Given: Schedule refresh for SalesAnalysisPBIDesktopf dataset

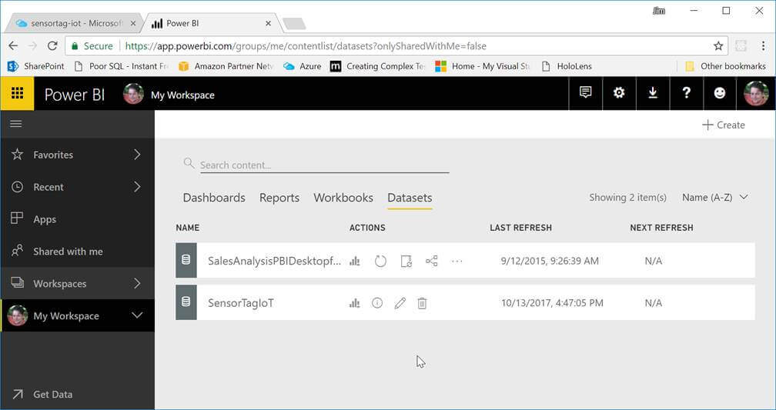Looking at the screenshot, I should [x=406, y=261].
